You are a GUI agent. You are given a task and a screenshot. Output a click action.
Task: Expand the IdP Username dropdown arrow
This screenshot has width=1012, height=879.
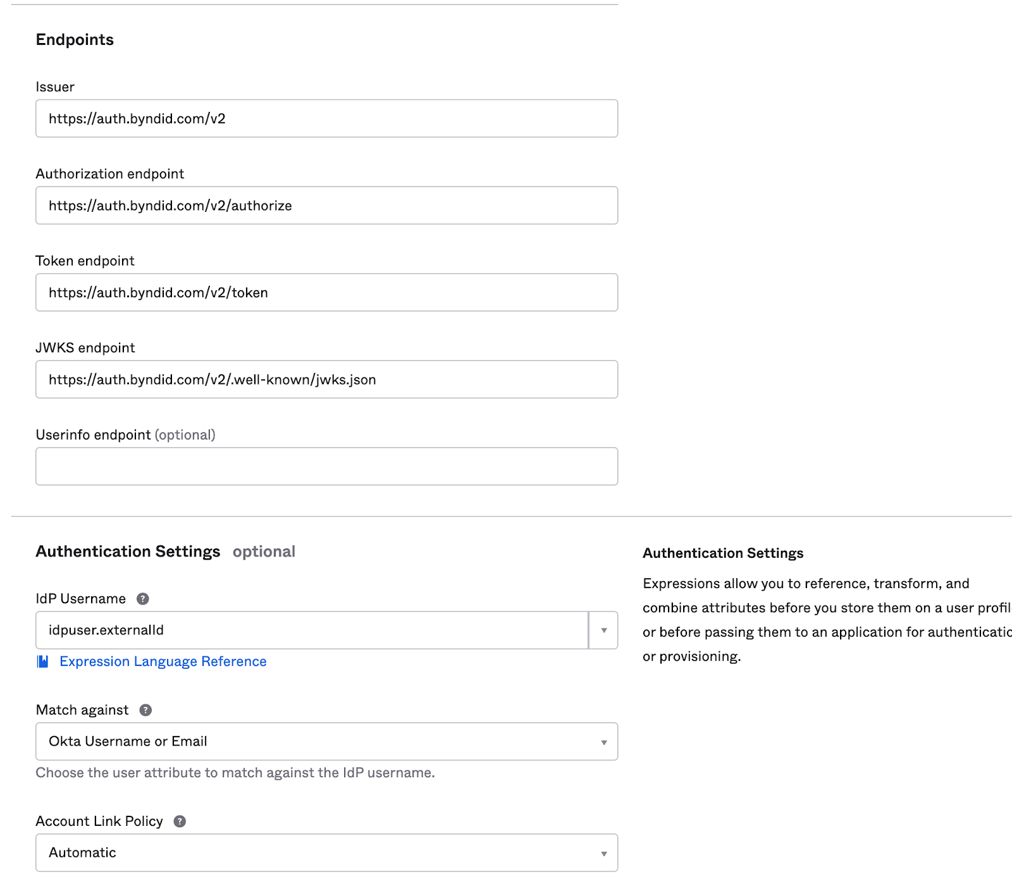click(x=603, y=630)
